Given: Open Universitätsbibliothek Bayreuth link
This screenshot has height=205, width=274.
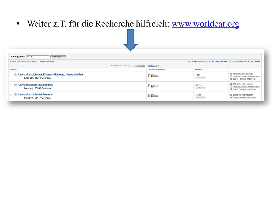Looking at the screenshot, I should click(36, 94).
